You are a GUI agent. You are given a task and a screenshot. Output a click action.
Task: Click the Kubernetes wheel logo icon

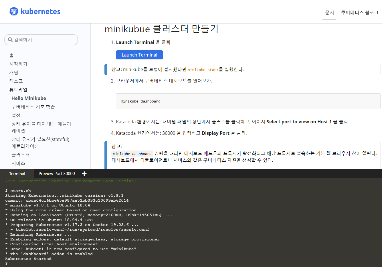point(14,11)
